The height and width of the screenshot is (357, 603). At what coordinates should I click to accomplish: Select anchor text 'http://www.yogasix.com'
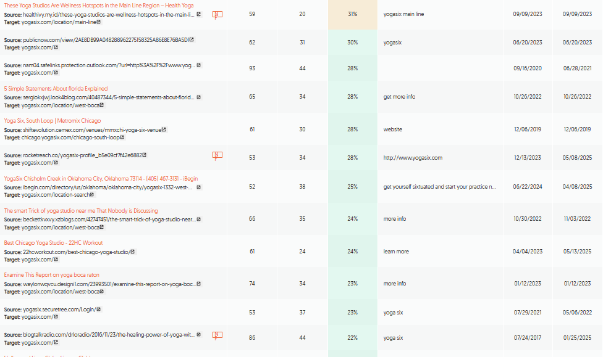point(413,158)
